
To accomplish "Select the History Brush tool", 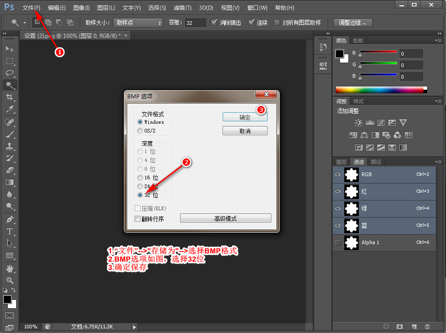I will click(10, 158).
